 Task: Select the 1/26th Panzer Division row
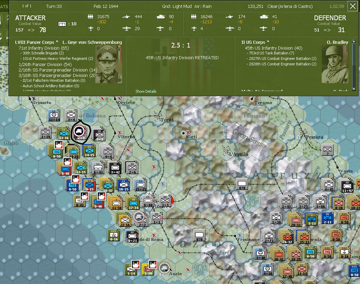click(x=45, y=65)
